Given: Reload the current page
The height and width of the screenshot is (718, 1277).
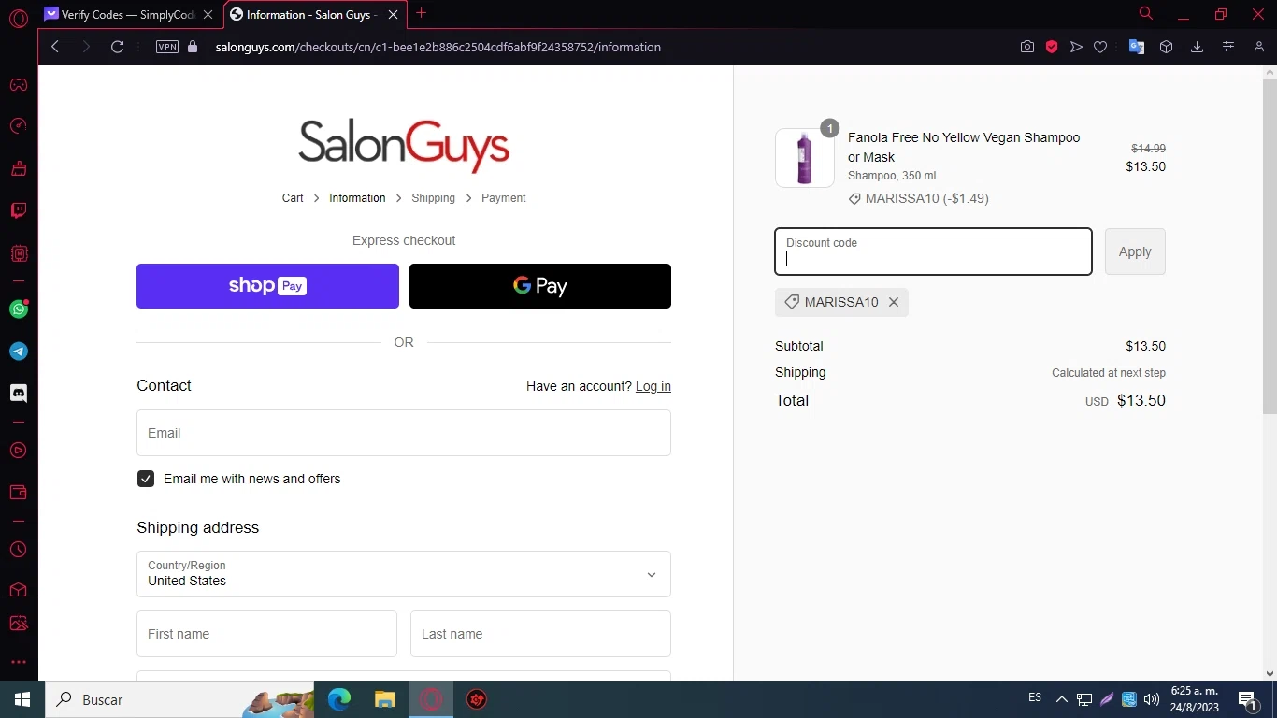Looking at the screenshot, I should [x=117, y=47].
